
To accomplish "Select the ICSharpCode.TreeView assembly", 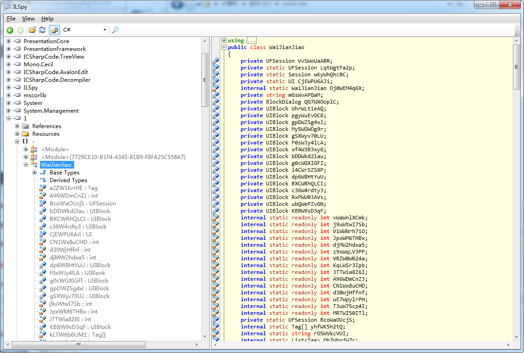I will tap(54, 57).
